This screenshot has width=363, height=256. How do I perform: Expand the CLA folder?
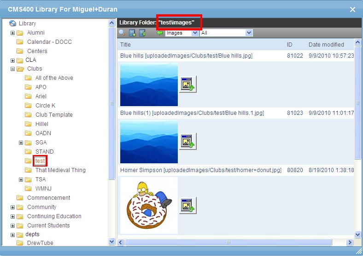pos(13,60)
